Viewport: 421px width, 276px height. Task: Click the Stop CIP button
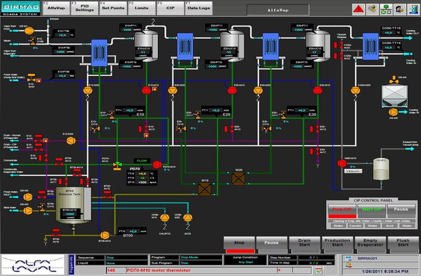tap(342, 211)
